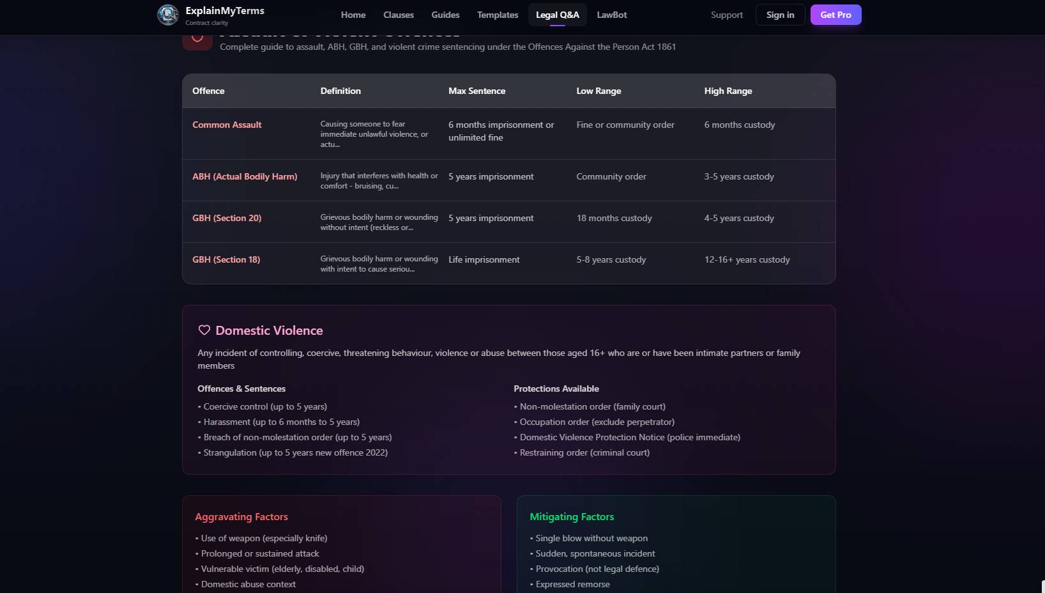Viewport: 1045px width, 593px height.
Task: Click the red section icon near page heading
Action: (x=197, y=40)
